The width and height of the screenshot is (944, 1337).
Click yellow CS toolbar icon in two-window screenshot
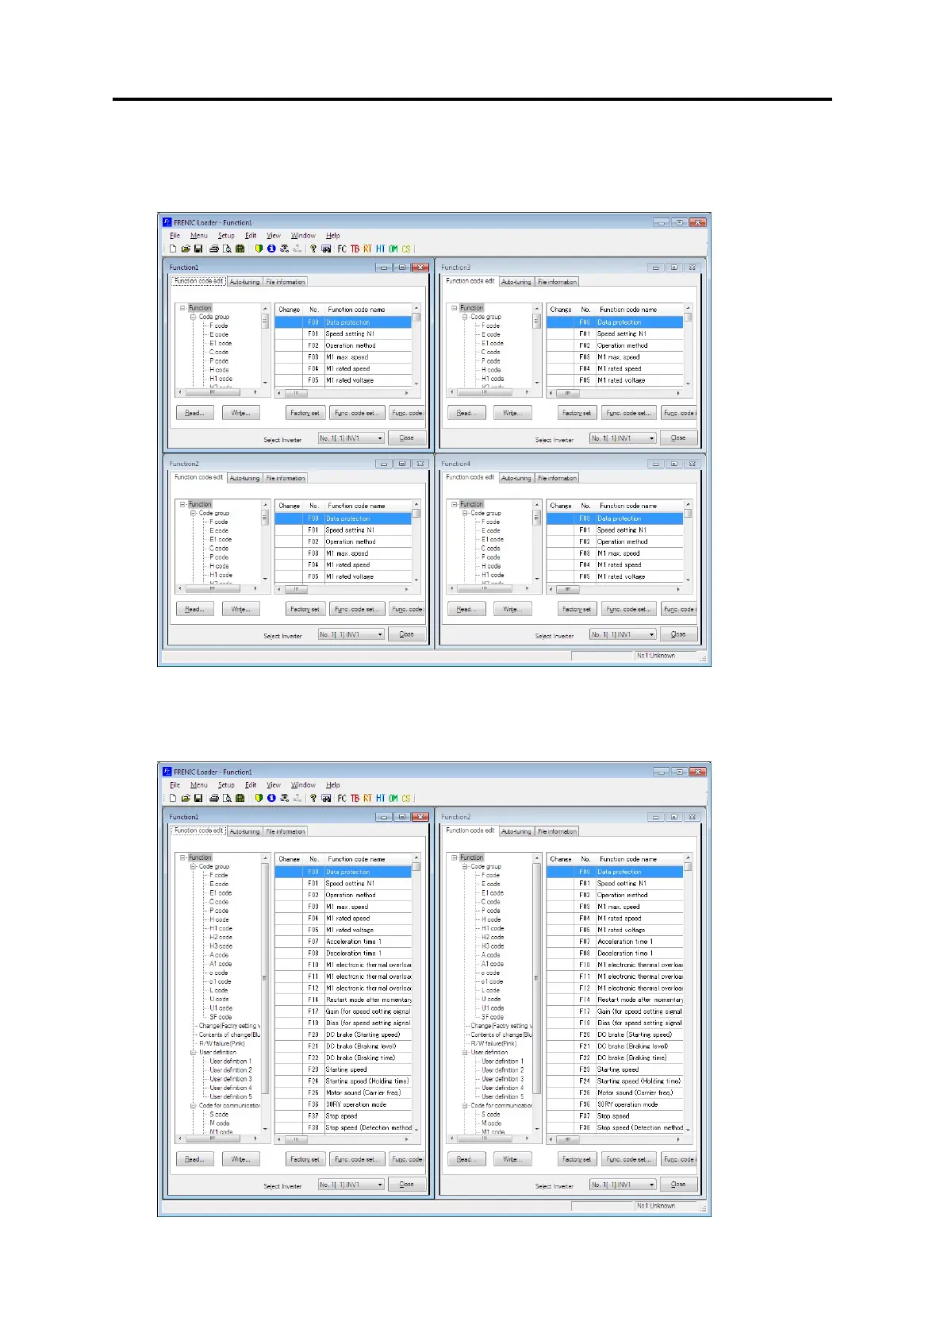point(405,798)
